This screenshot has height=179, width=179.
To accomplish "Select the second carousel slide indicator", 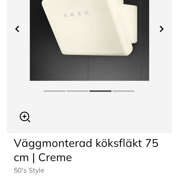I will point(78,91).
